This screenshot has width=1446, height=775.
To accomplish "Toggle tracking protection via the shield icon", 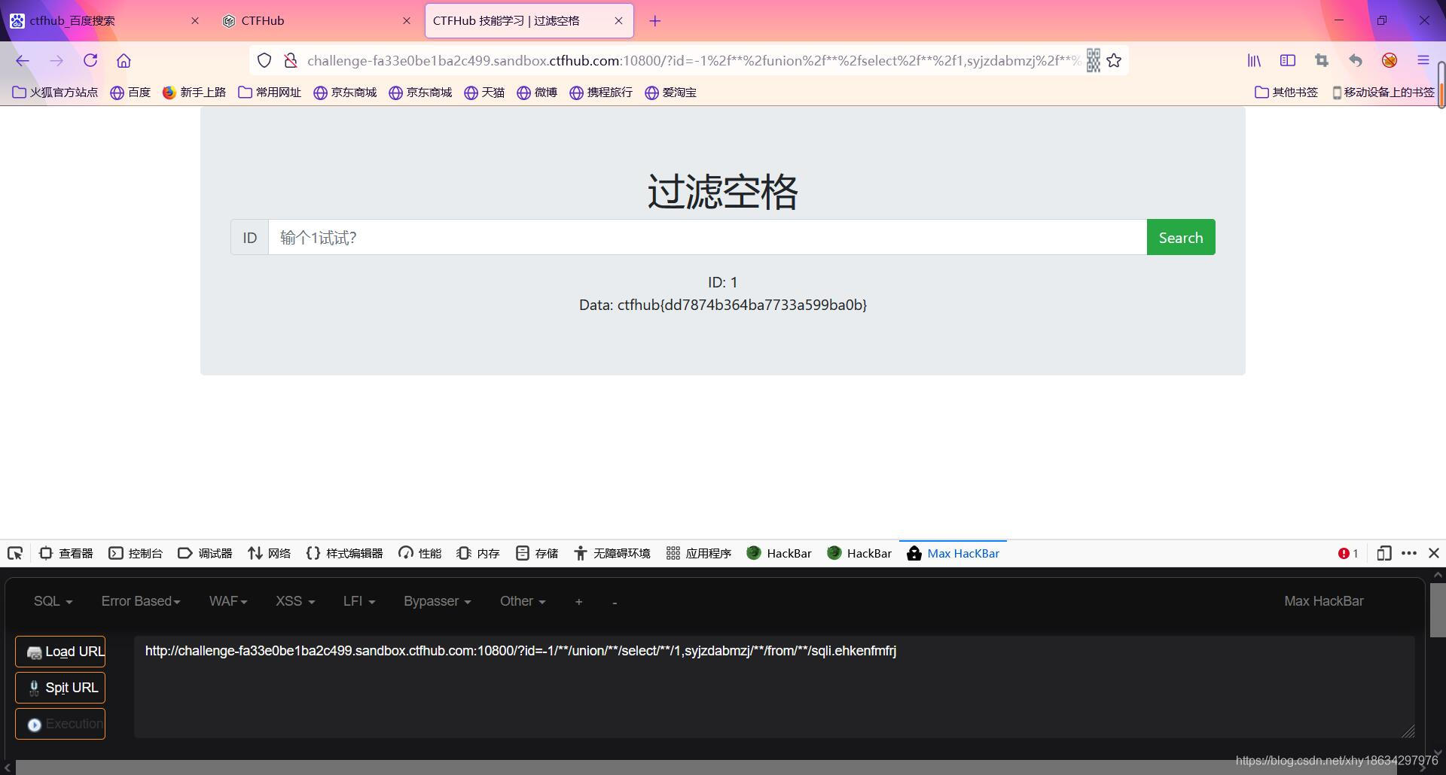I will coord(264,60).
